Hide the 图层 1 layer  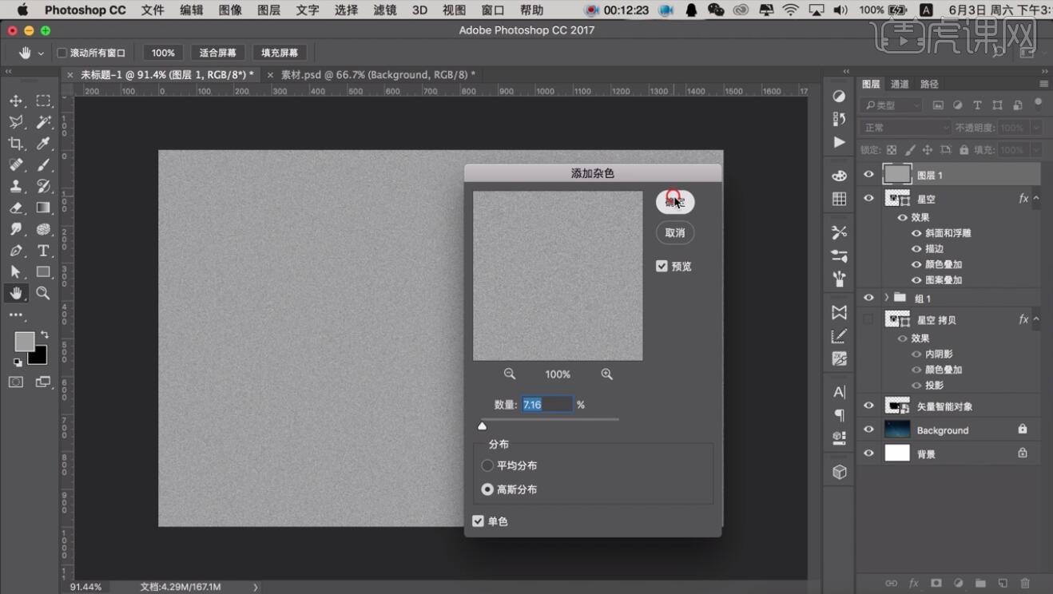pyautogui.click(x=868, y=175)
